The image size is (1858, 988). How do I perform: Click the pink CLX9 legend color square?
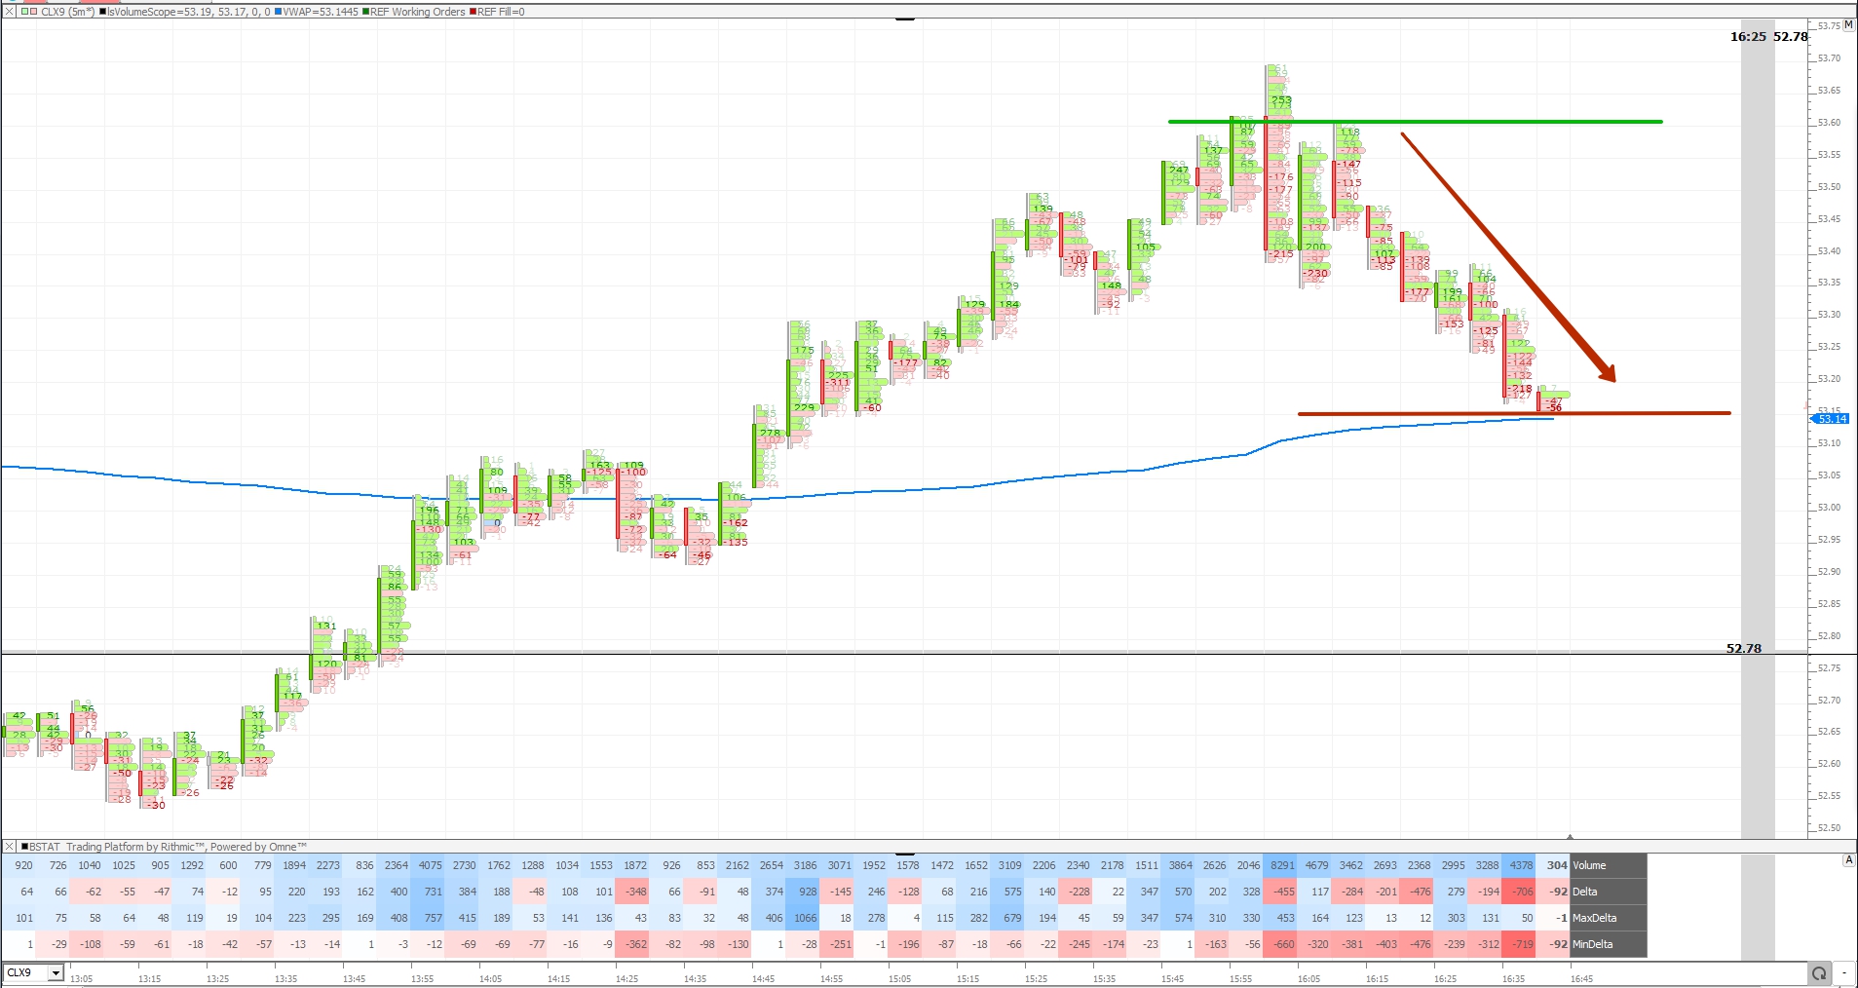(33, 12)
